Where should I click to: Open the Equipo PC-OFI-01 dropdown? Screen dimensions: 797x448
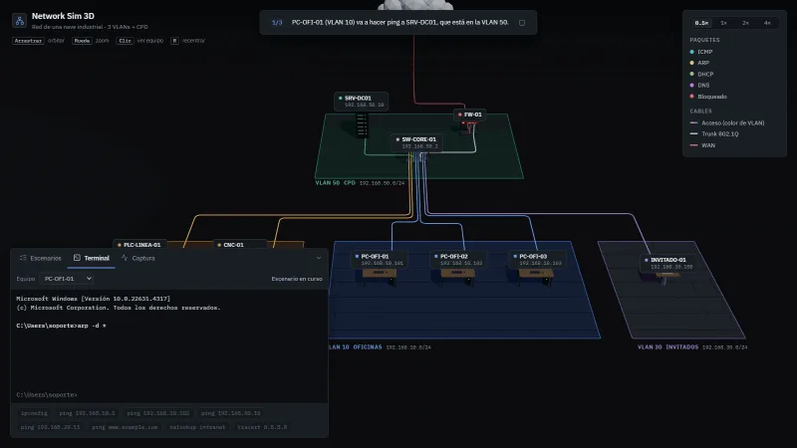pyautogui.click(x=67, y=279)
